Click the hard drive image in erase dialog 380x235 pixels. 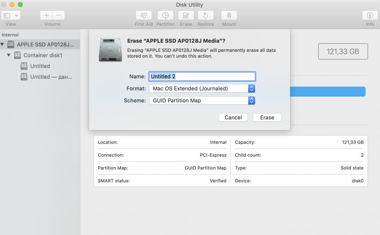click(x=110, y=49)
